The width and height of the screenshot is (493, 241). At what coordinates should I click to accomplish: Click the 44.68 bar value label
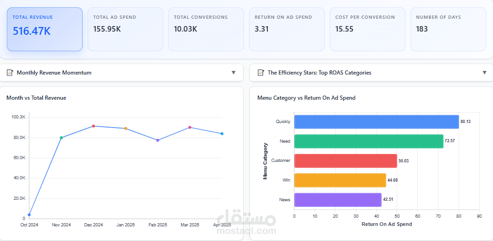393,180
